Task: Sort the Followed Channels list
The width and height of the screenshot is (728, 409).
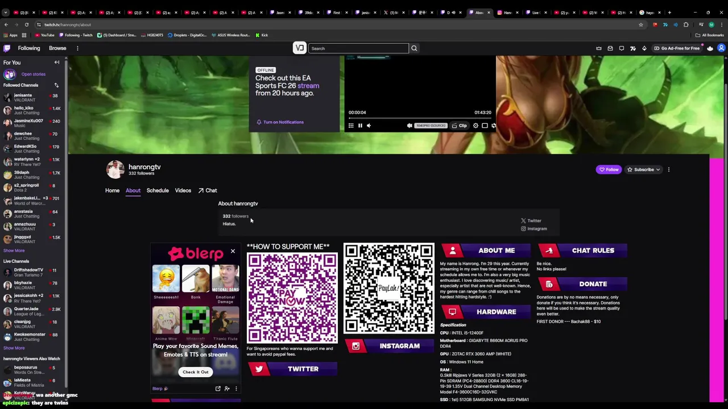Action: [x=56, y=85]
